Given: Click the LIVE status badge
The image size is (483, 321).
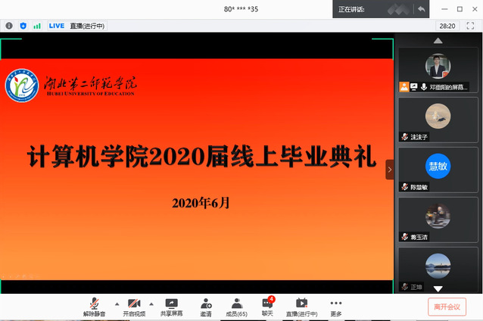Looking at the screenshot, I should point(57,26).
